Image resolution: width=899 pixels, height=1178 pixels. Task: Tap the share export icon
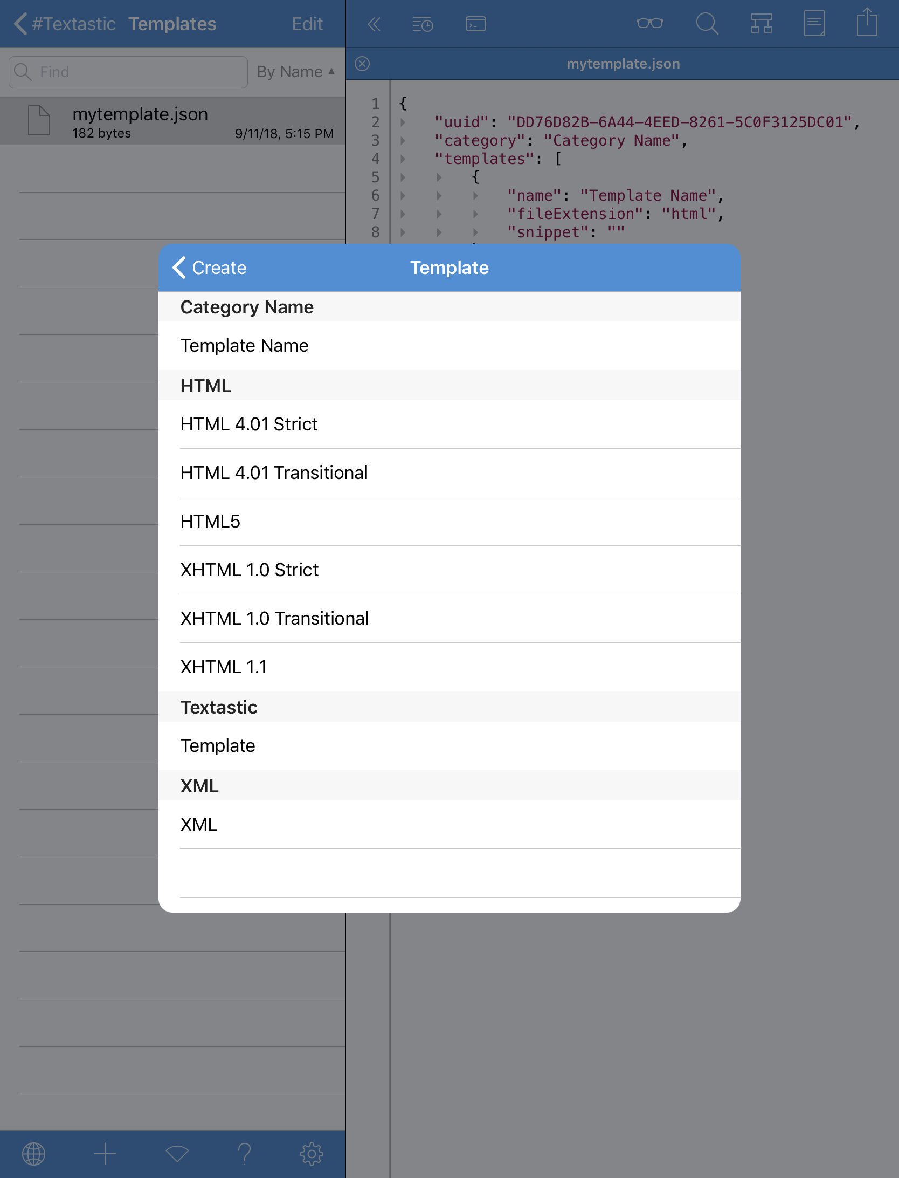tap(867, 22)
